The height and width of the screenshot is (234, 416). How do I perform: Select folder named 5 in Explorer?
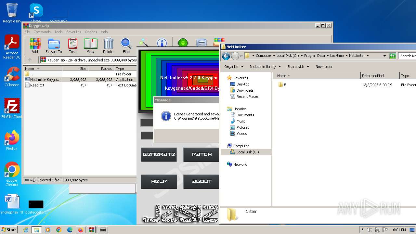pos(282,85)
